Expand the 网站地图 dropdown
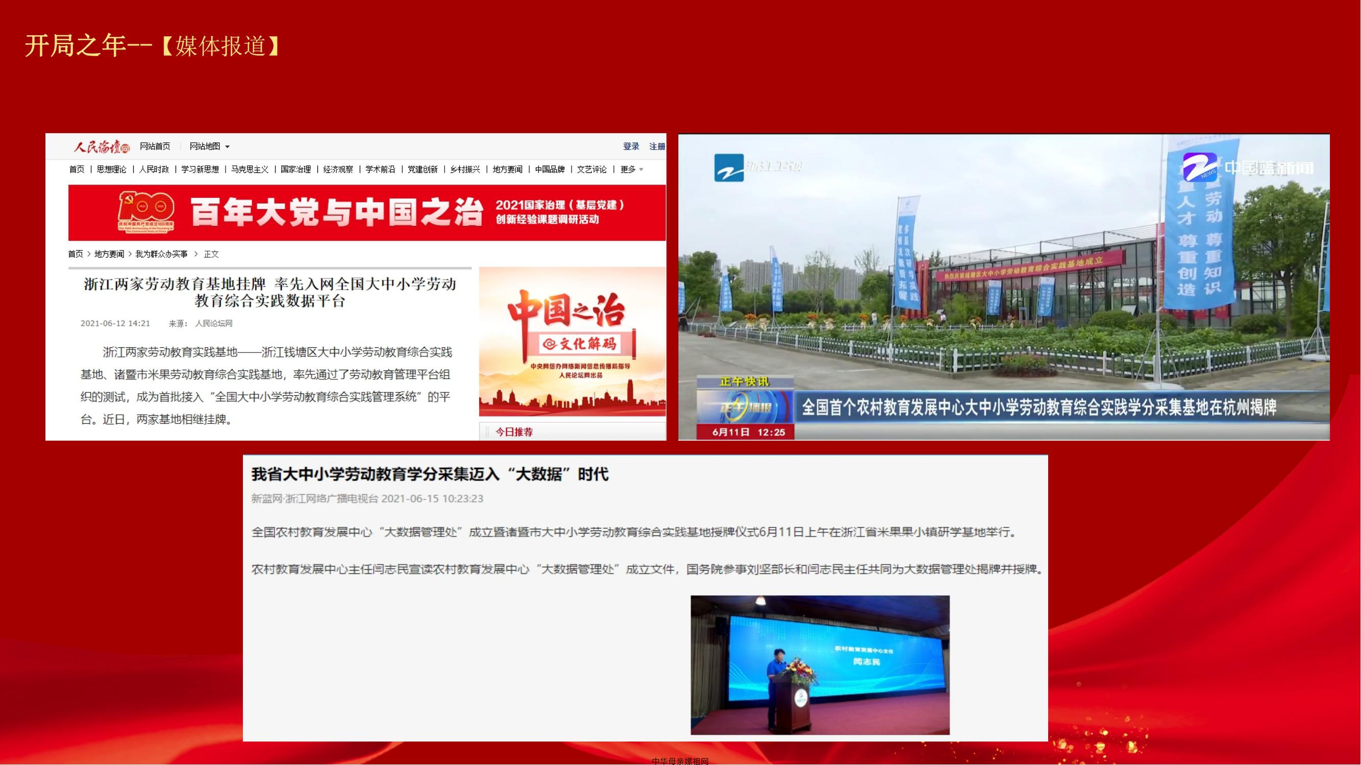Screen dimensions: 1361x765 (209, 146)
